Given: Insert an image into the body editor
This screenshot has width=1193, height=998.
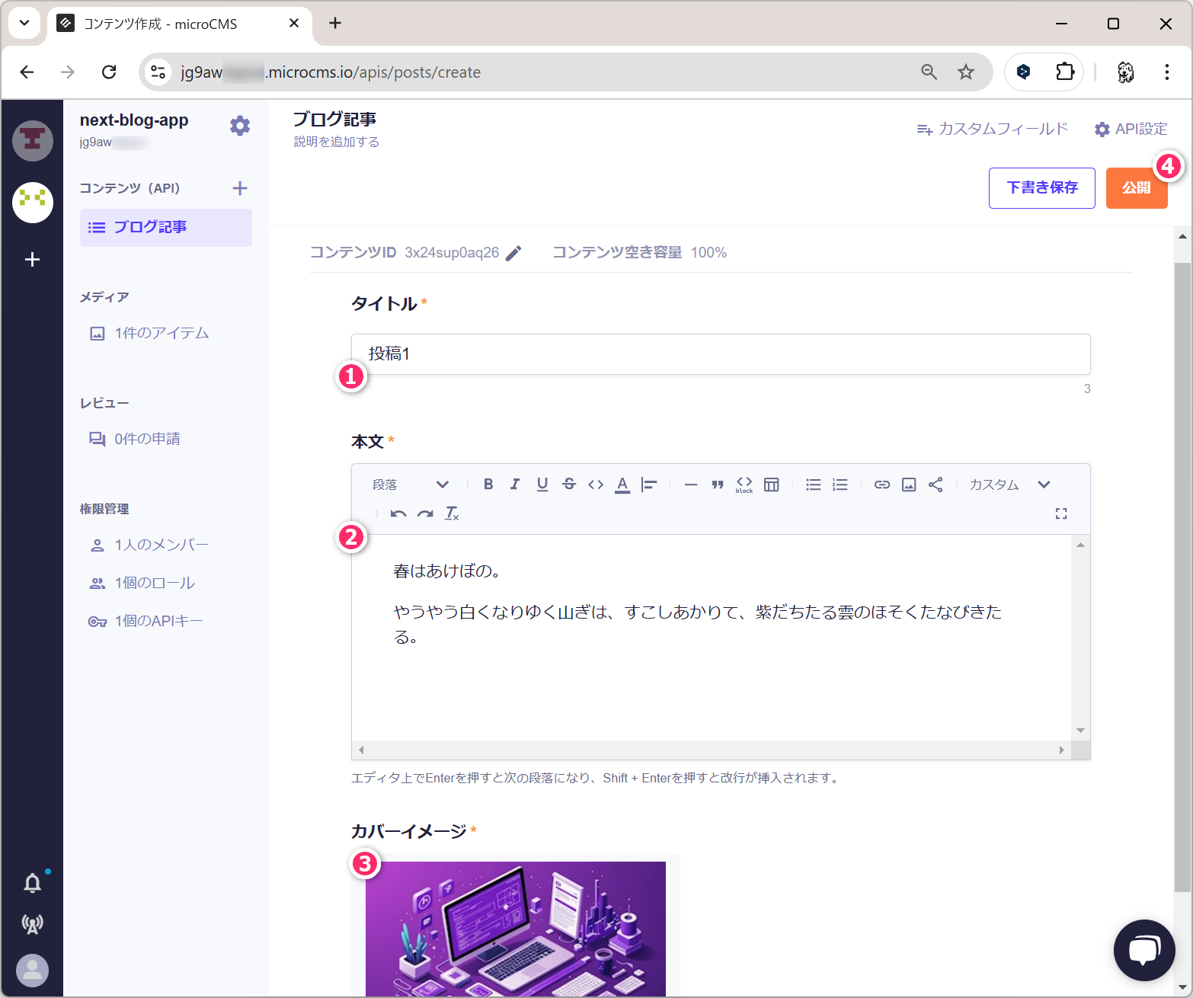Looking at the screenshot, I should click(909, 485).
